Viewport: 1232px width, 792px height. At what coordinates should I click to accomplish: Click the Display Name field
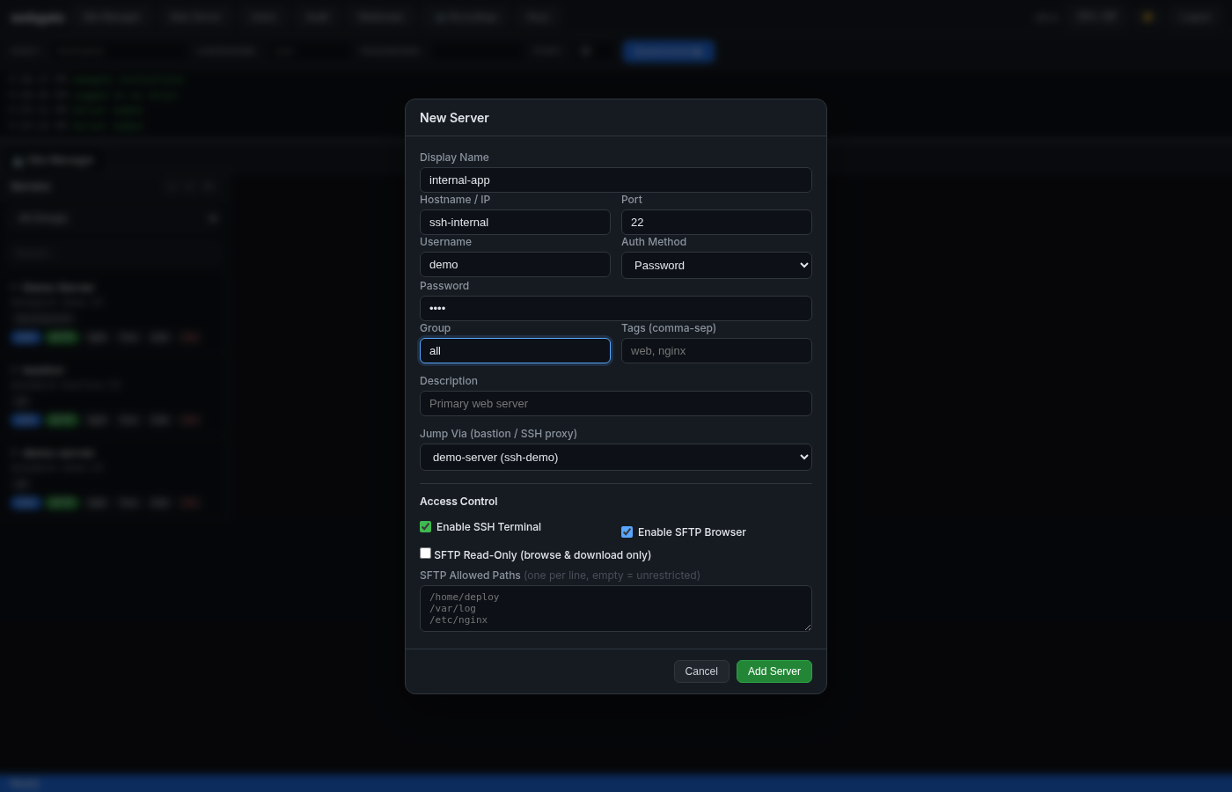tap(615, 180)
